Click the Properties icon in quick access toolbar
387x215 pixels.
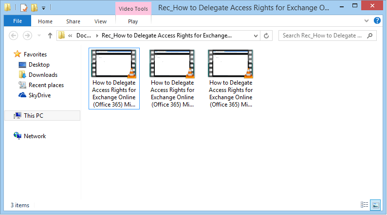tap(23, 8)
